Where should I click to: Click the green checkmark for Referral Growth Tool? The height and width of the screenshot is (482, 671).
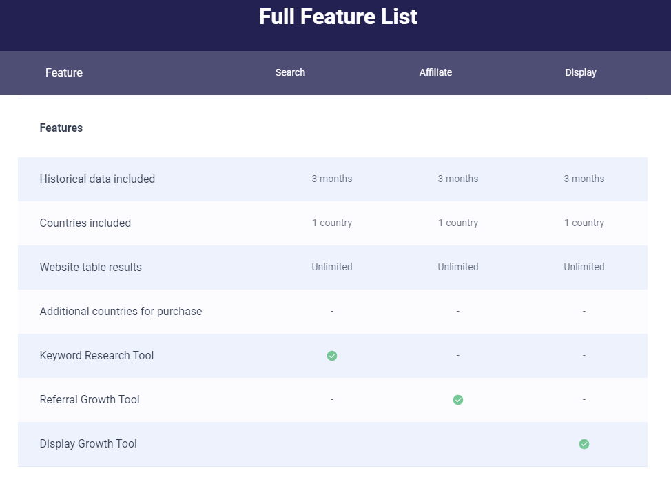click(458, 400)
